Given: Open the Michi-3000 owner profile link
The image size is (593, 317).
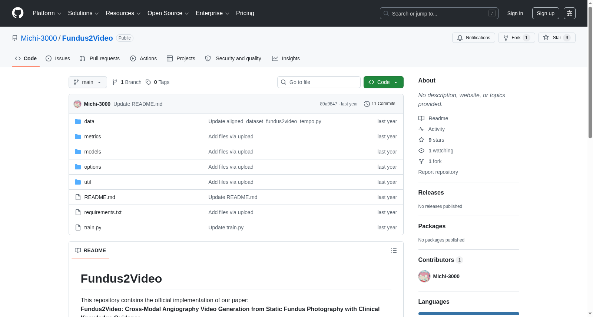Looking at the screenshot, I should 39,38.
